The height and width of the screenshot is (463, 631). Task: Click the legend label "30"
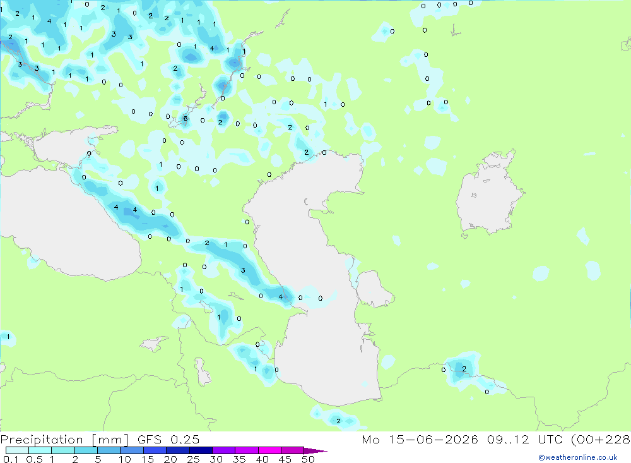216,459
